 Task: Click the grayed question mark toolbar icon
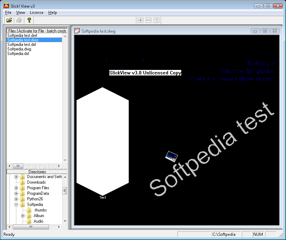point(157,20)
